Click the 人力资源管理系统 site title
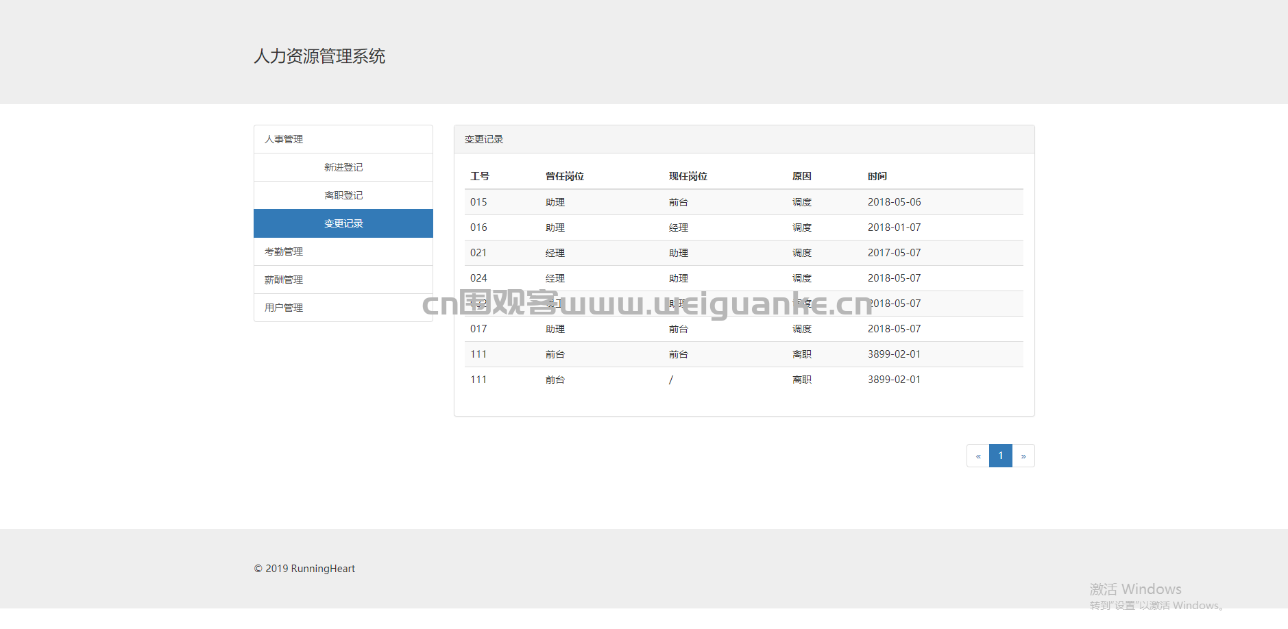The width and height of the screenshot is (1288, 629). (319, 56)
